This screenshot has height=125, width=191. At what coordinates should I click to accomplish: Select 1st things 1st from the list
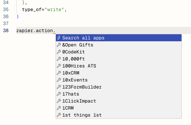click(82, 115)
